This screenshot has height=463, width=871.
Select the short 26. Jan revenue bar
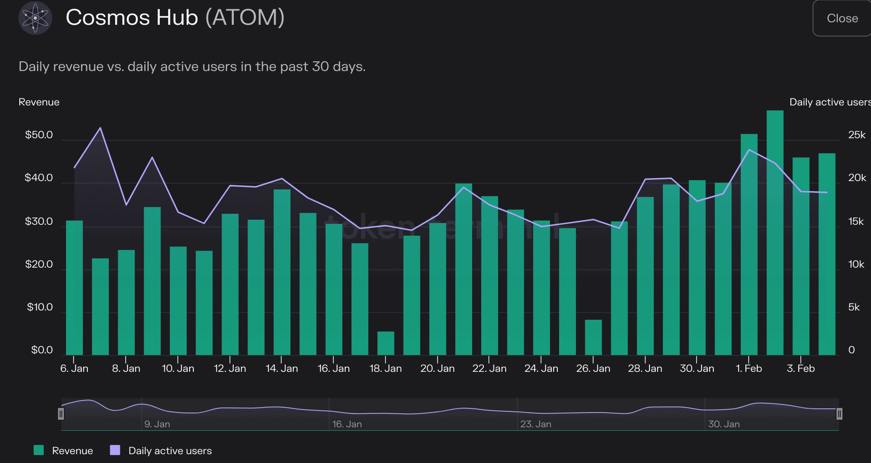[593, 337]
